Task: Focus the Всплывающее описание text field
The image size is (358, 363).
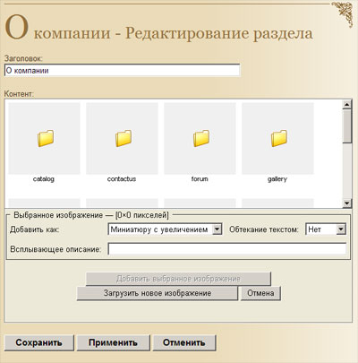Action: pyautogui.click(x=227, y=249)
